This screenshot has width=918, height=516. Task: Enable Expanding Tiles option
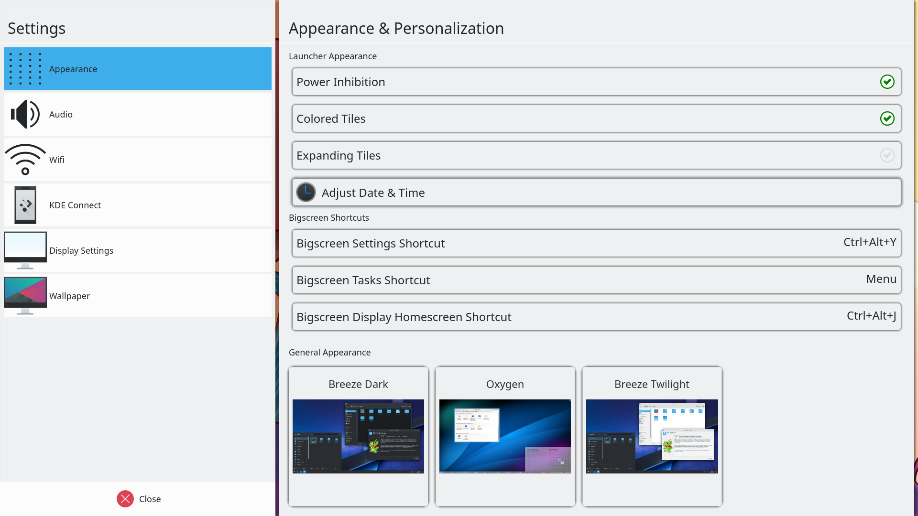[887, 155]
